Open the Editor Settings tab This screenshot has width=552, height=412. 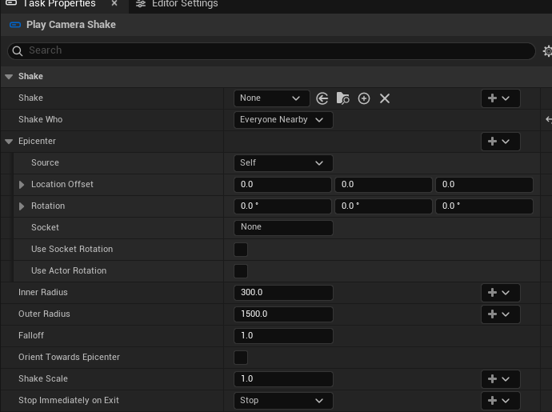coord(177,3)
